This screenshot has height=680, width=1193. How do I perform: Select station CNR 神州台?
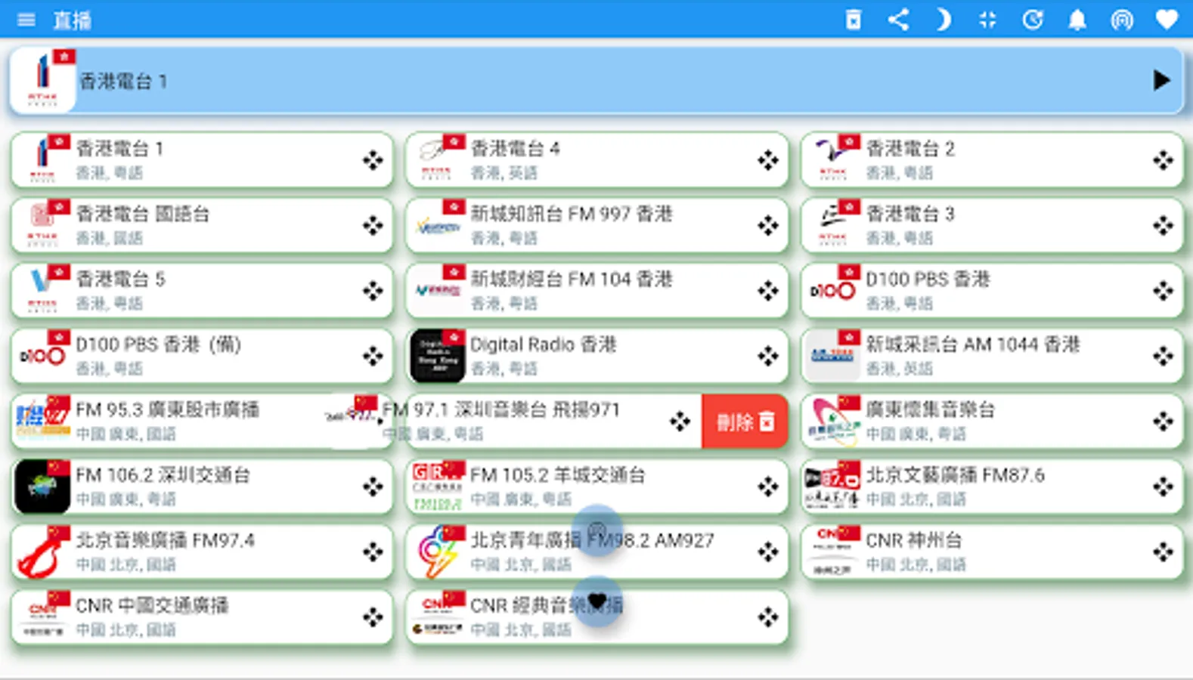pos(992,552)
